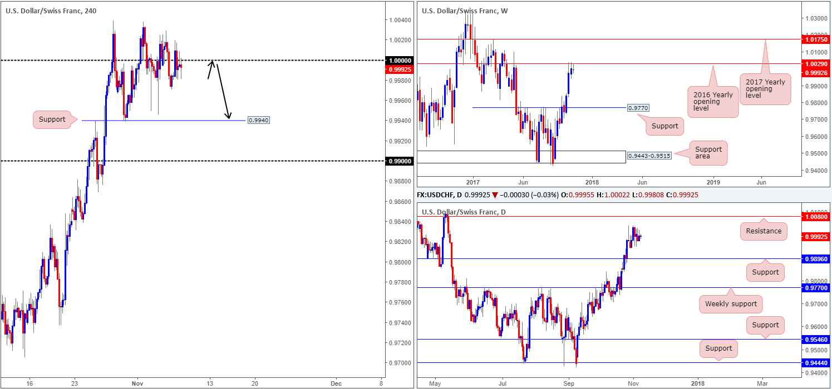832x389 pixels.
Task: Click Sep on the daily time axis
Action: 569,383
